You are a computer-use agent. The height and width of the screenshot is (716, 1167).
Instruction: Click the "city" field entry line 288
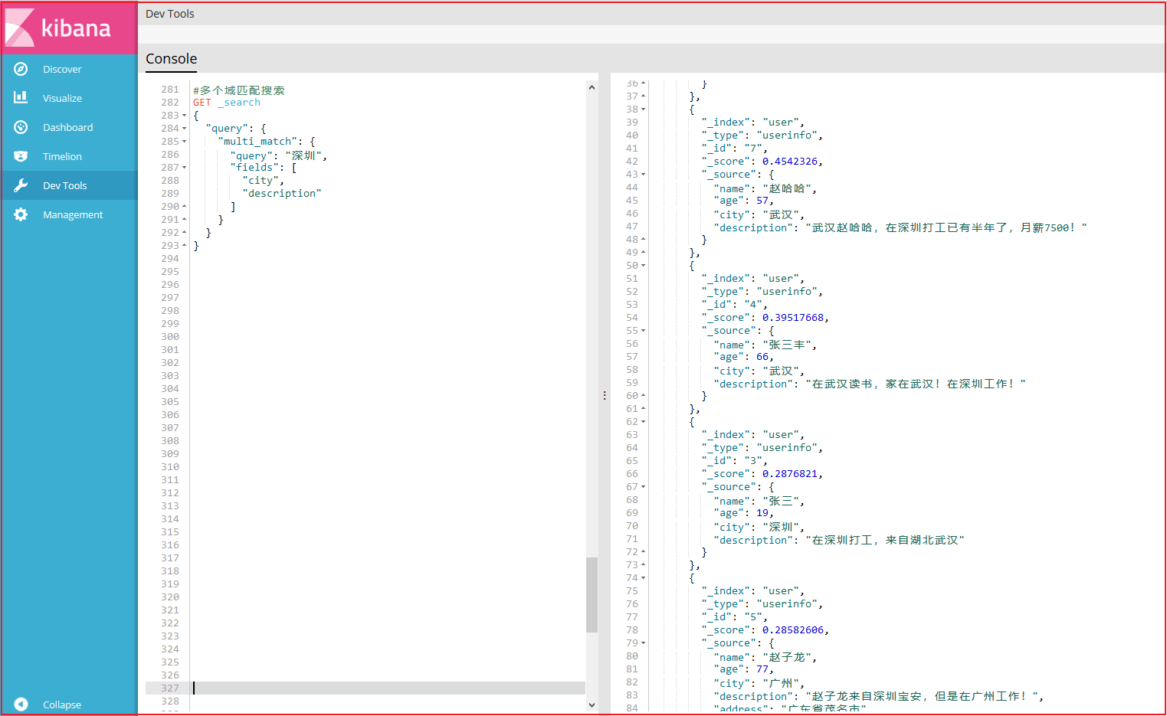click(x=263, y=181)
